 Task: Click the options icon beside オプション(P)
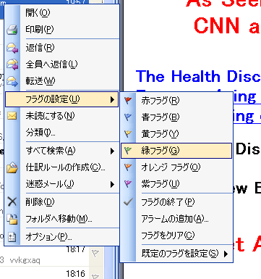(x=12, y=237)
